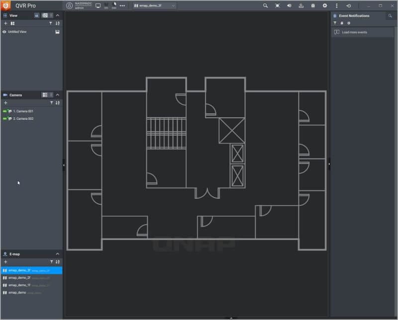The width and height of the screenshot is (398, 320).
Task: Open the emap_demo_3f dropdown in top bar
Action: click(x=154, y=5)
